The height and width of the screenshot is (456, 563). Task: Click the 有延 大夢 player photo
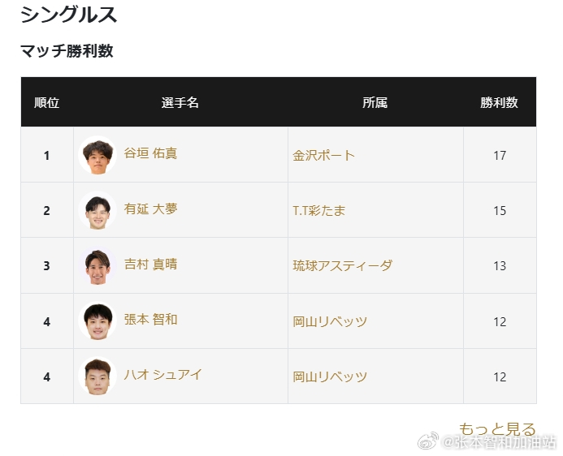[97, 210]
